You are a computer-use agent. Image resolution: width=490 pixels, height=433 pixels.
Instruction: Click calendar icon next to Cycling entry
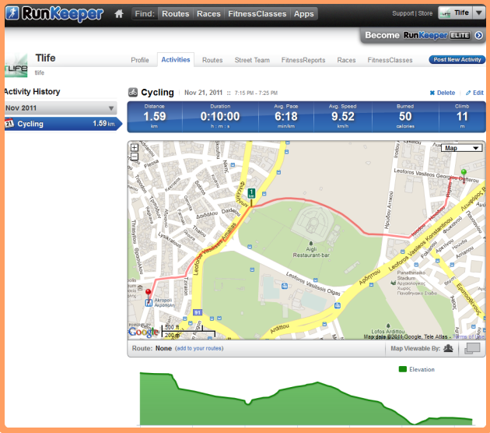tap(9, 123)
